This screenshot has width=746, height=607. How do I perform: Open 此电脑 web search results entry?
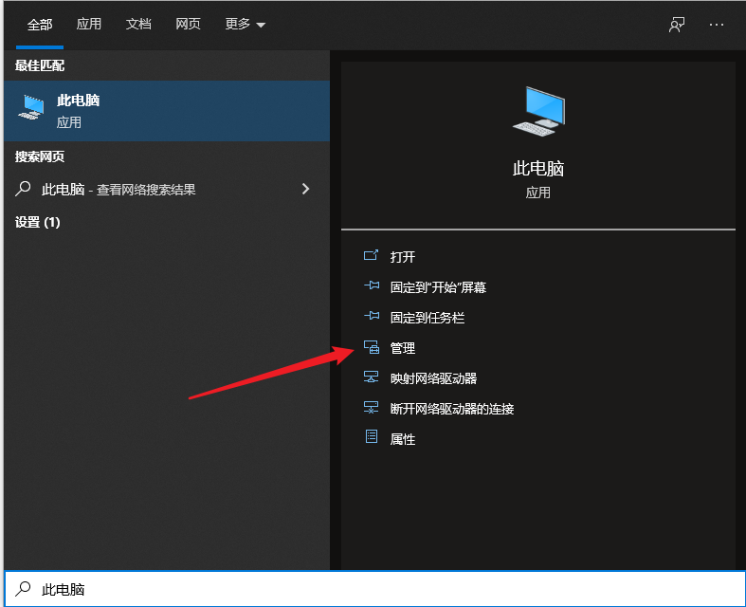167,190
